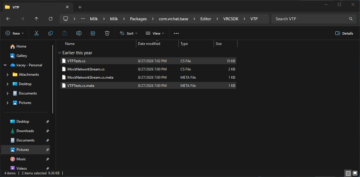Unpin Downloads from Quick access

pos(48,131)
